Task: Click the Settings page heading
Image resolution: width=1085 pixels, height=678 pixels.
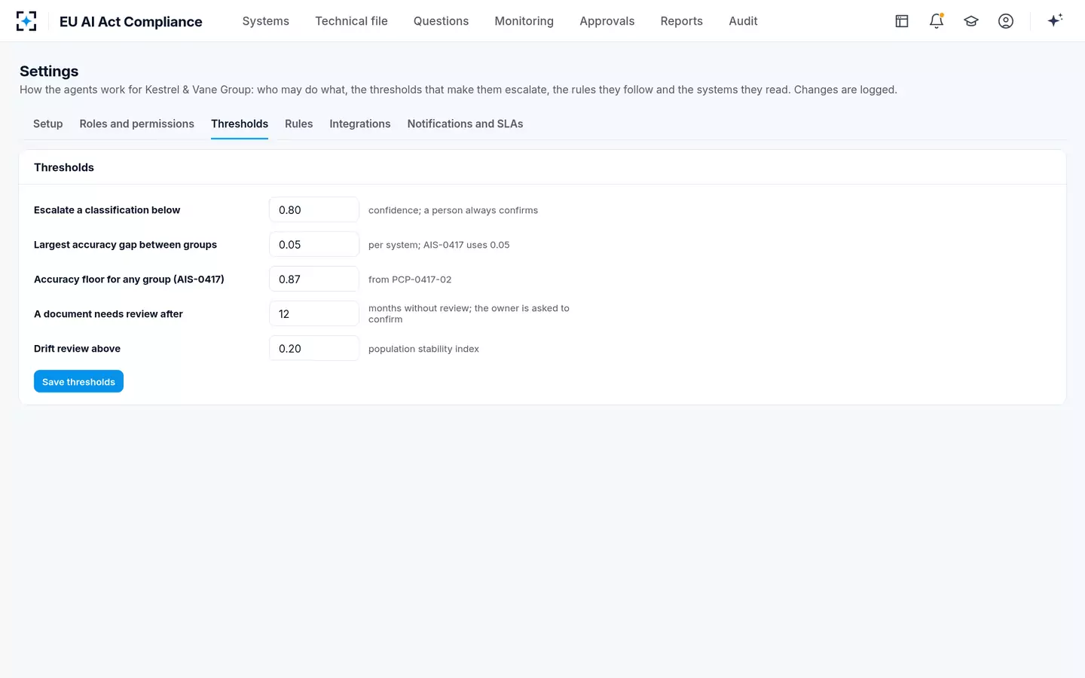Action: tap(49, 71)
